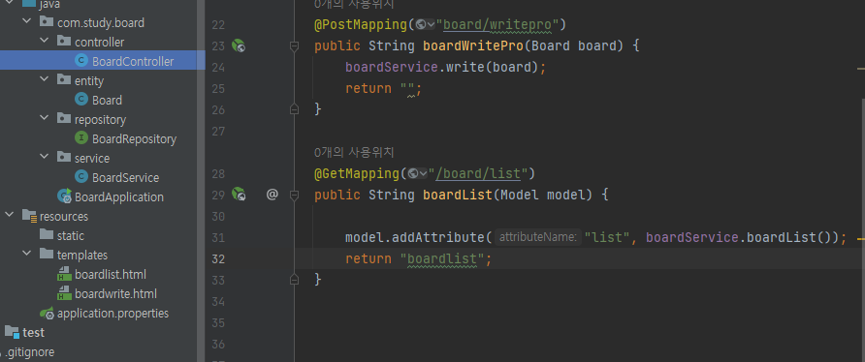865x362 pixels.
Task: Click the "board/writepro" URL string
Action: 498,24
